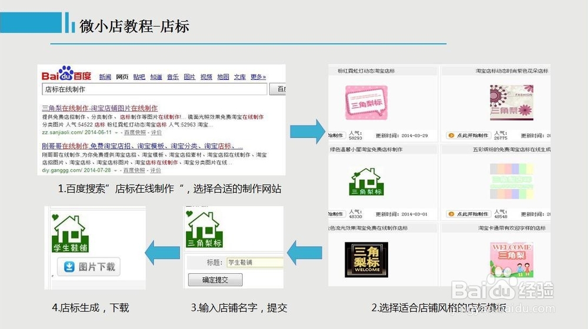Click the update time 2014-03-29
The width and height of the screenshot is (588, 329).
[x=415, y=136]
